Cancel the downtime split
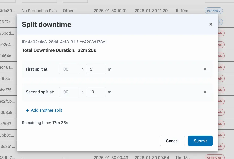The image size is (234, 159). (x=172, y=141)
